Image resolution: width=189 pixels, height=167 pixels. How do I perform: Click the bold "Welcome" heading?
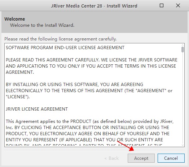click(14, 19)
